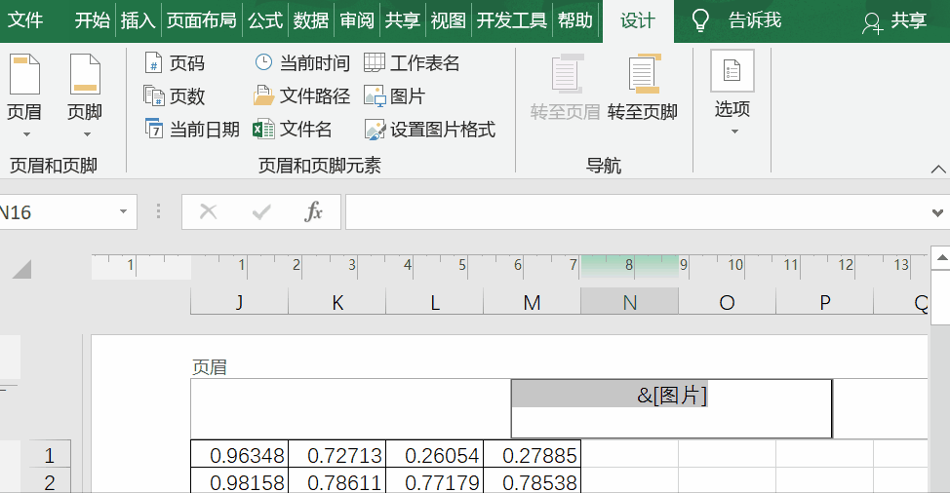Select the Design (设计) tab
Viewport: 950px width, 493px height.
tap(638, 20)
